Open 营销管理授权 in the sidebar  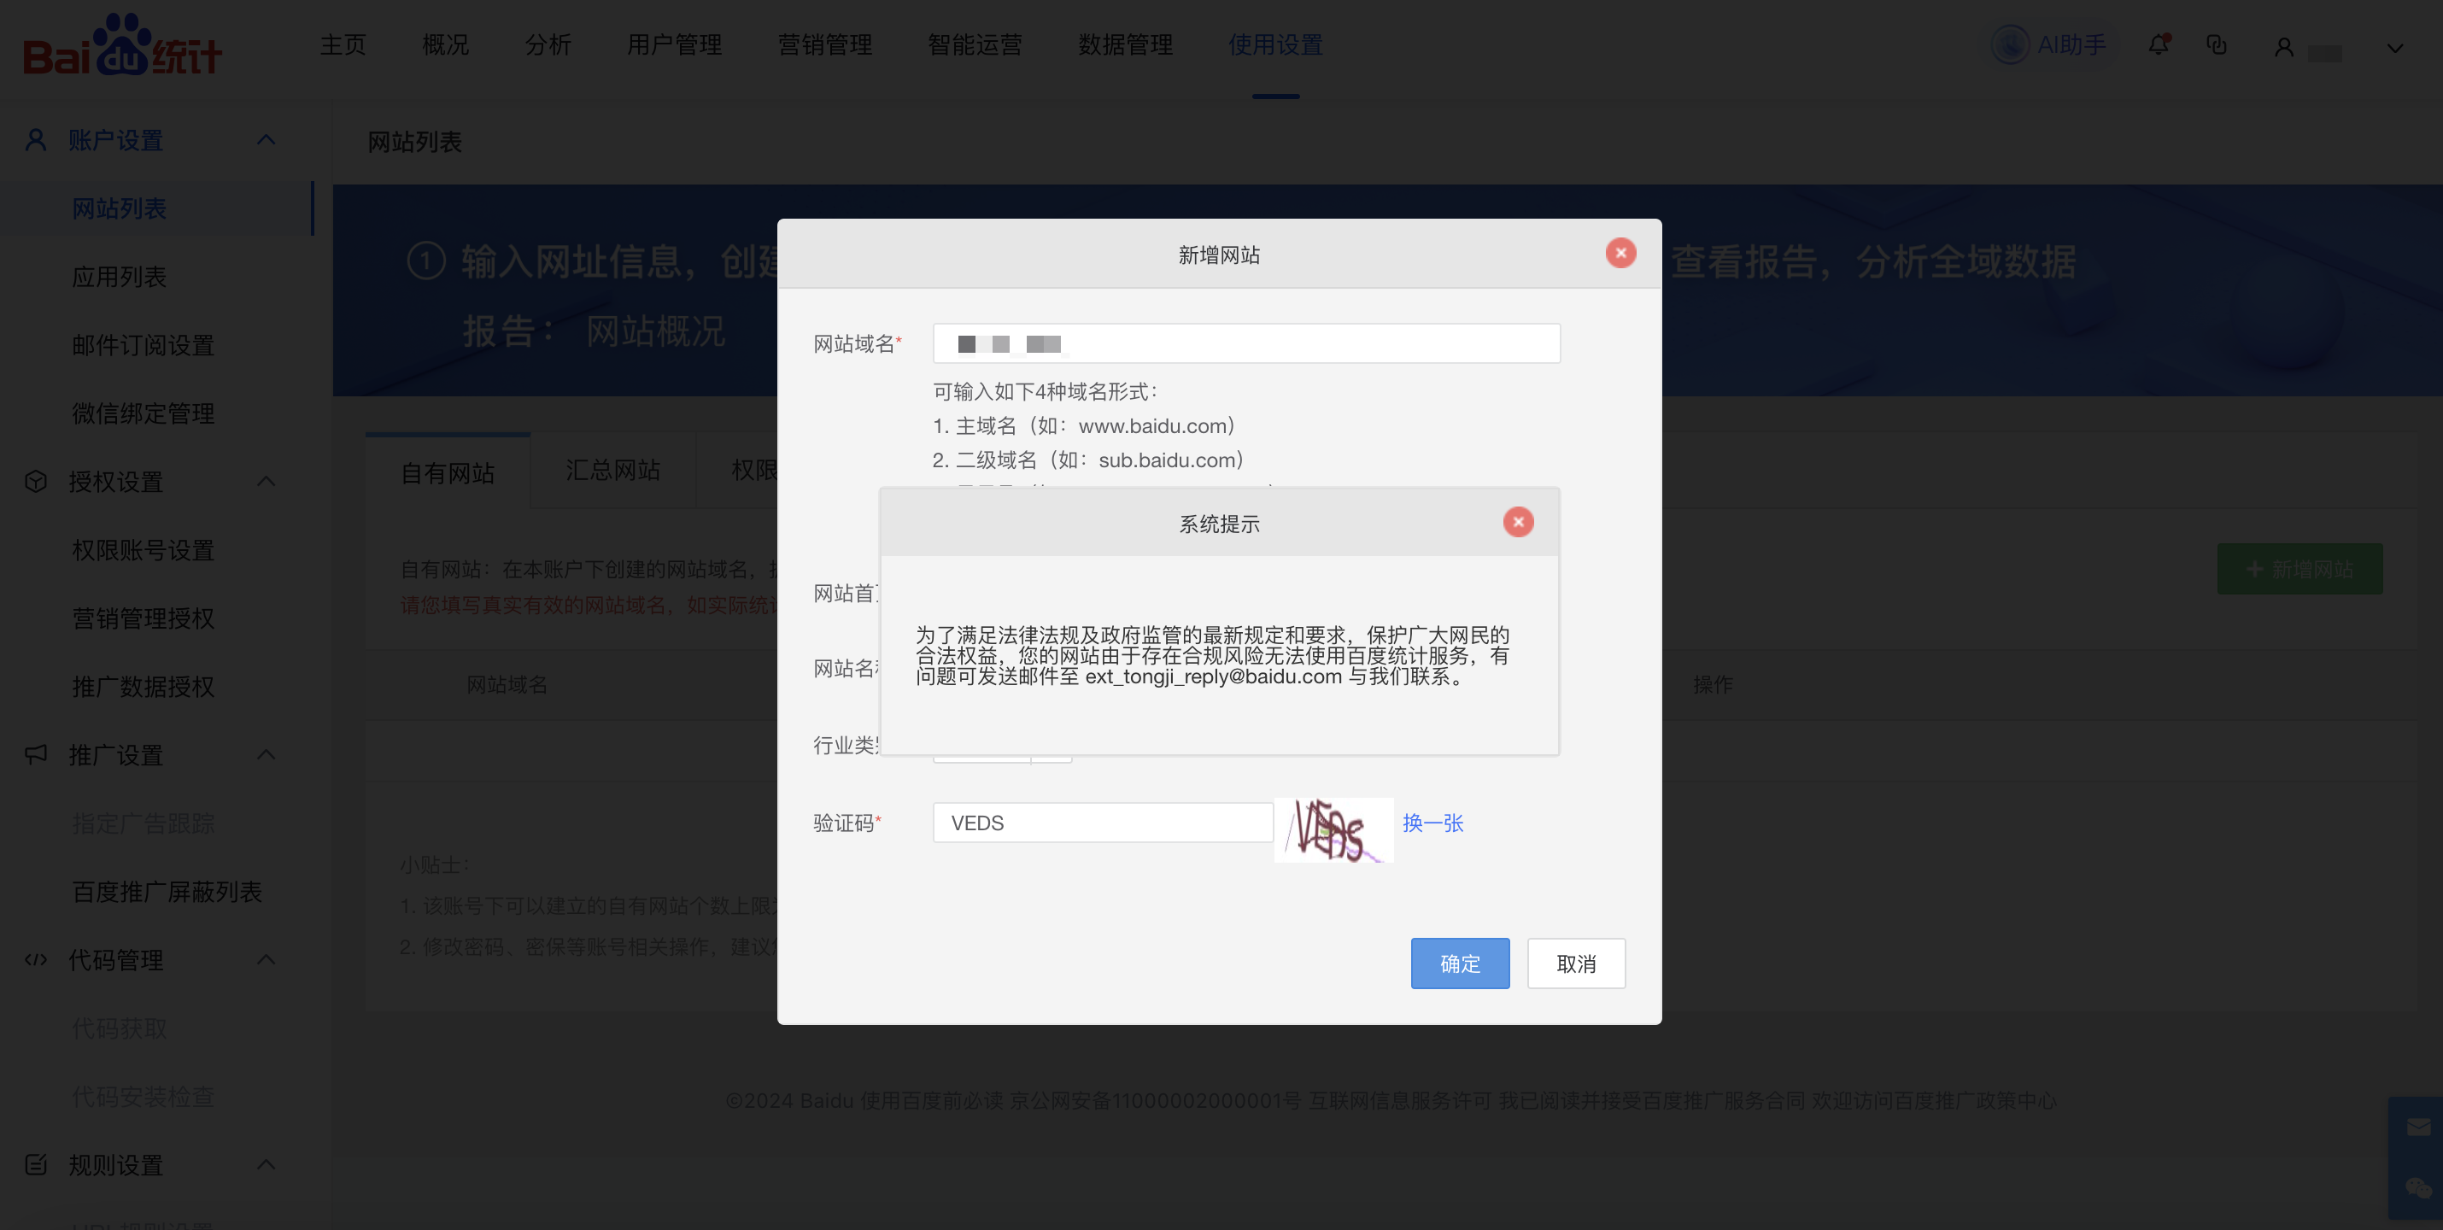[144, 618]
